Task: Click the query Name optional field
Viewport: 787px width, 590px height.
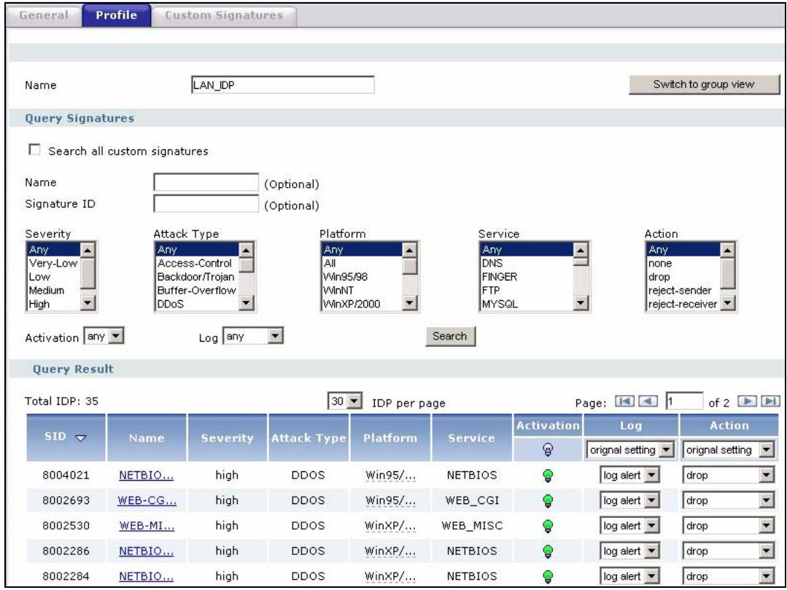Action: [x=206, y=182]
